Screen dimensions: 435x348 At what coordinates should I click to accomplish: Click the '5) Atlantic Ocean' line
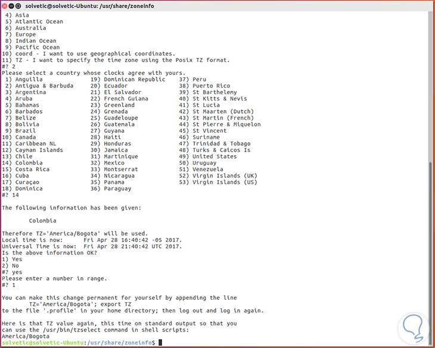point(34,21)
